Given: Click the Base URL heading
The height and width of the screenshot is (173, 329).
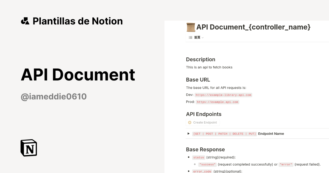Looking at the screenshot, I should [x=198, y=80].
